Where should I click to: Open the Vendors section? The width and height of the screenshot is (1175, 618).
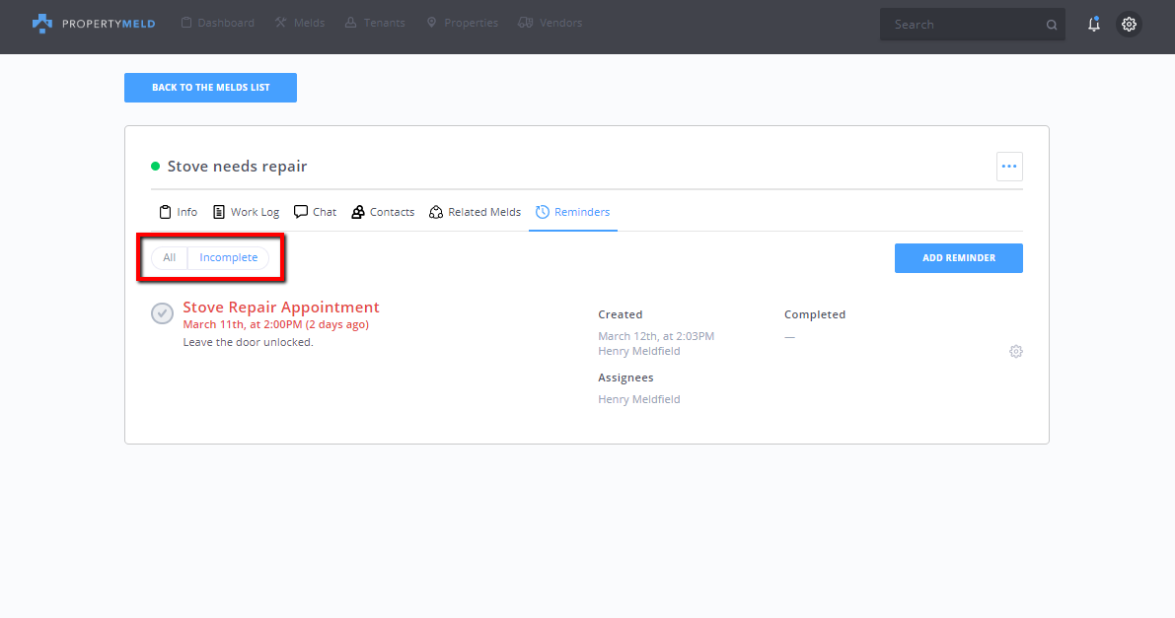[550, 23]
